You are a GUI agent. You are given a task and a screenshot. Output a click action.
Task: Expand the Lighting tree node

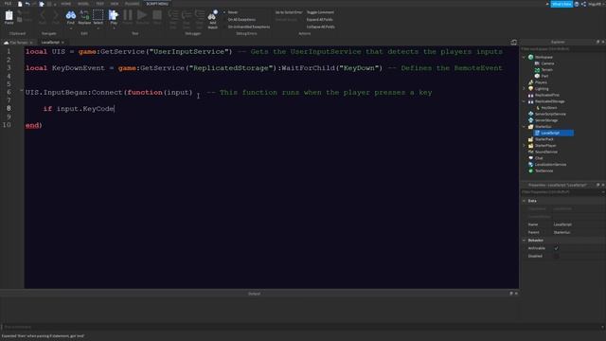(x=524, y=88)
